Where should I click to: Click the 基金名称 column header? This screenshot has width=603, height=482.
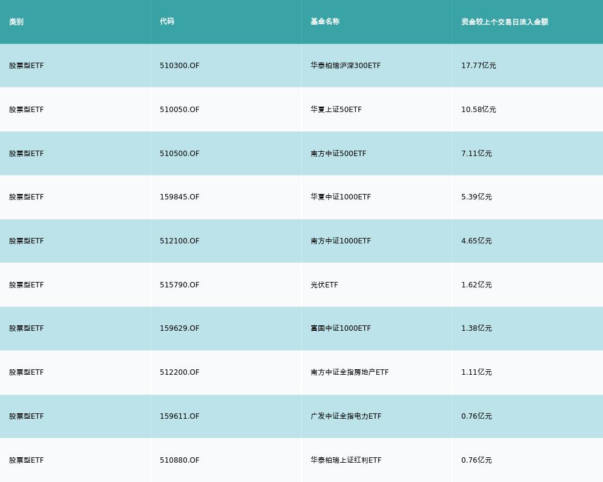tap(325, 22)
